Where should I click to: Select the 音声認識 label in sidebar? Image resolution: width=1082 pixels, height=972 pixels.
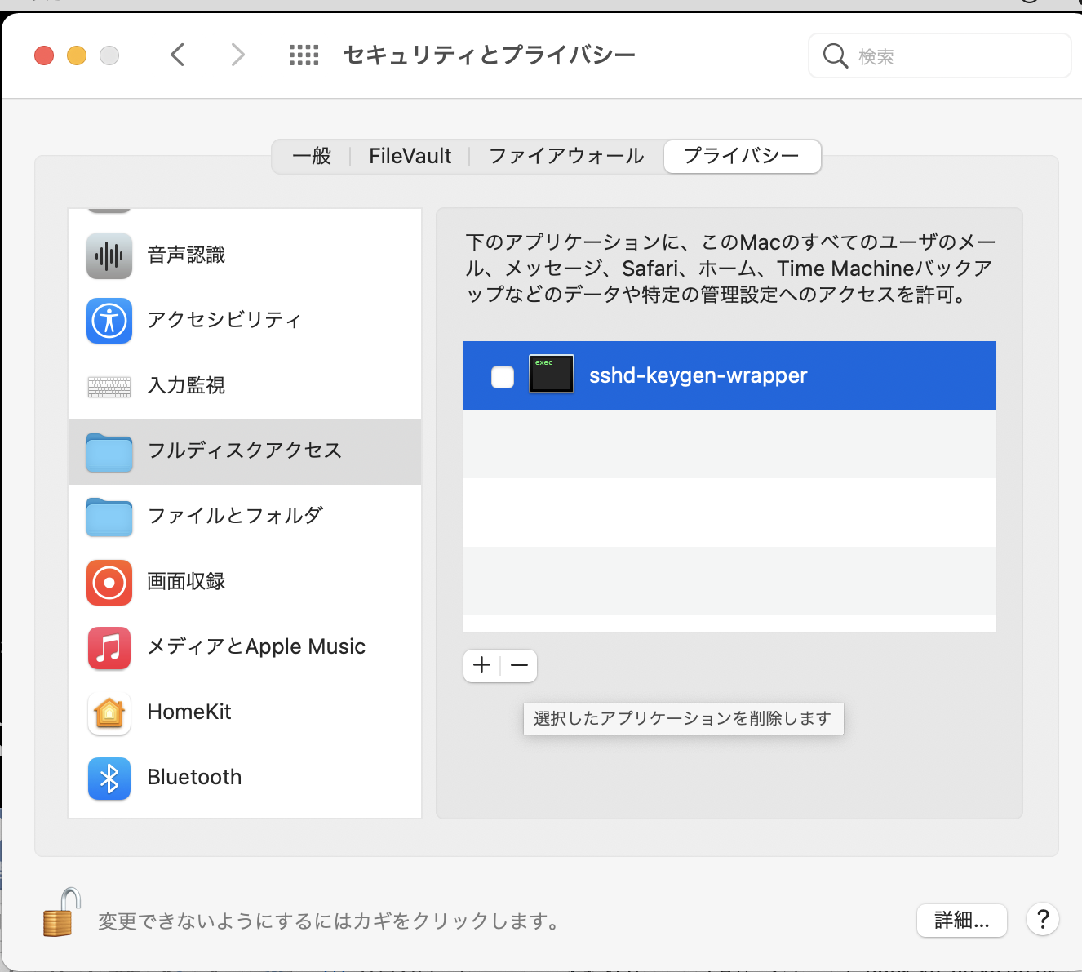tap(186, 255)
